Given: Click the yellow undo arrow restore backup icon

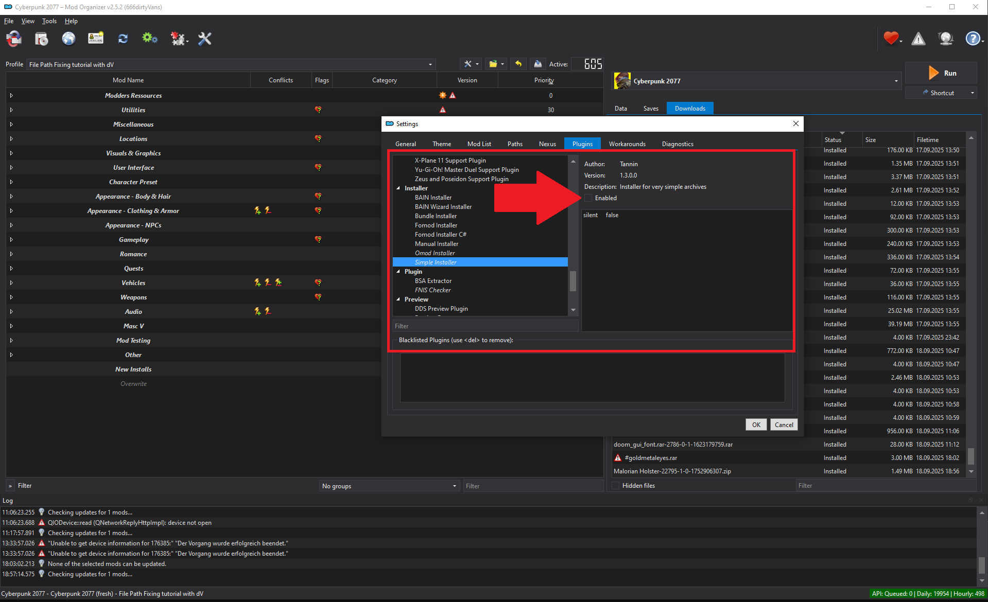Looking at the screenshot, I should pyautogui.click(x=518, y=64).
